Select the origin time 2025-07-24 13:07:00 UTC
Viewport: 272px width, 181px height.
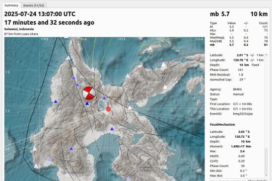40,14
